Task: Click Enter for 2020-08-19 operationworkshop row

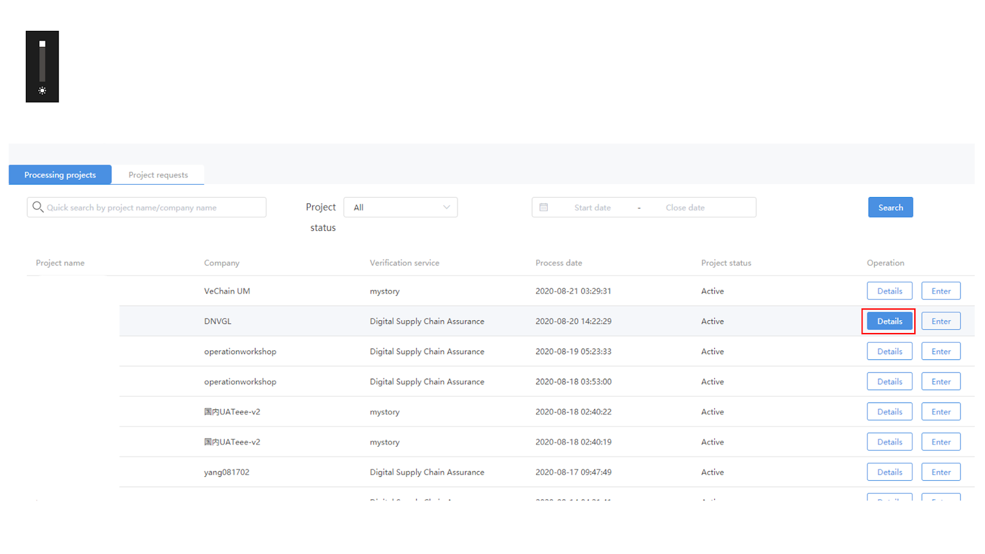Action: pyautogui.click(x=941, y=351)
